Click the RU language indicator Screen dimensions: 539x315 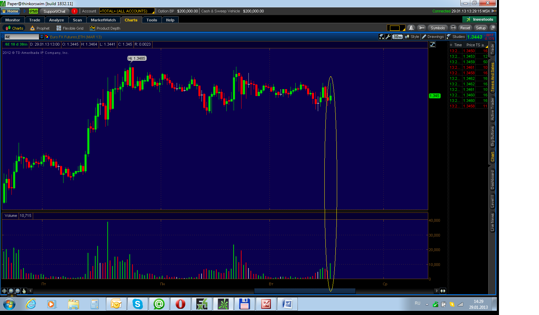(x=418, y=303)
